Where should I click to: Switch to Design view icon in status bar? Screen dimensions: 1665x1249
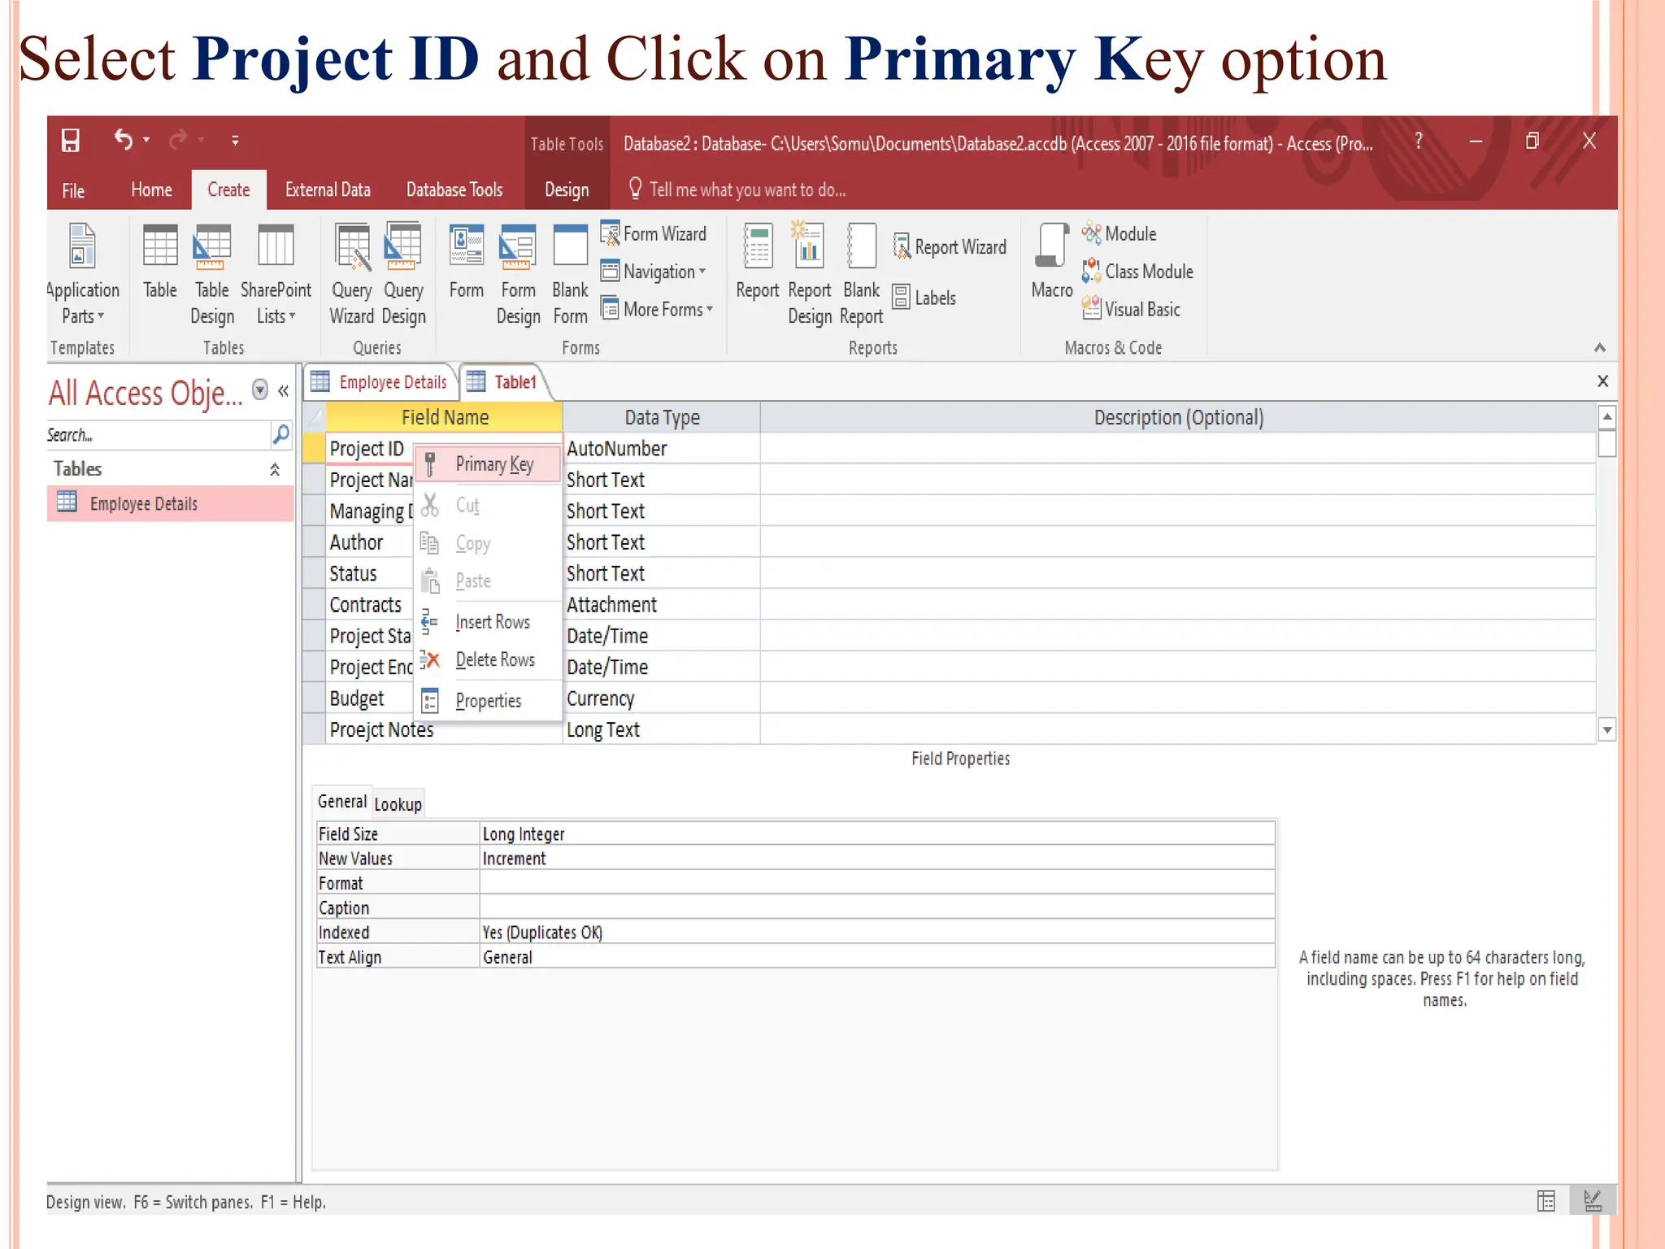[x=1593, y=1201]
